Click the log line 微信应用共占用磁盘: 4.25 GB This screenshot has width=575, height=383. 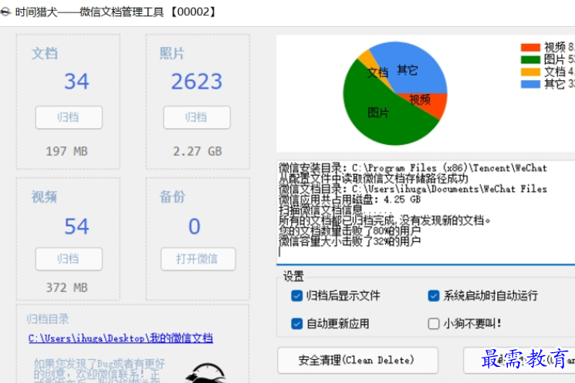[x=350, y=200]
